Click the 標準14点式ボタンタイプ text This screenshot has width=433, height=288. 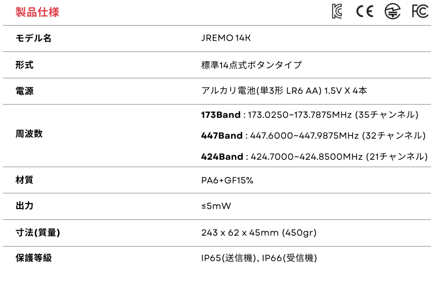(x=251, y=65)
